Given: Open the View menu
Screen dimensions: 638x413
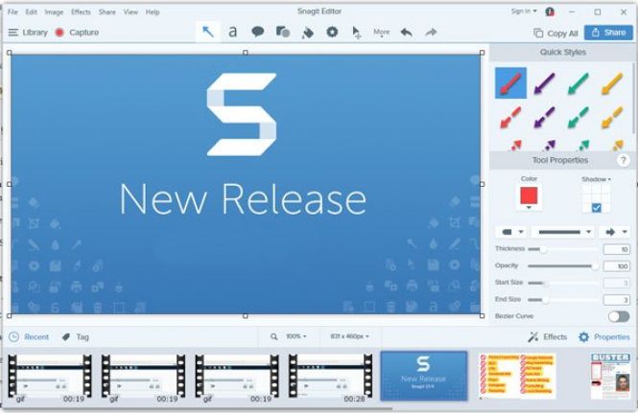Looking at the screenshot, I should coord(130,12).
